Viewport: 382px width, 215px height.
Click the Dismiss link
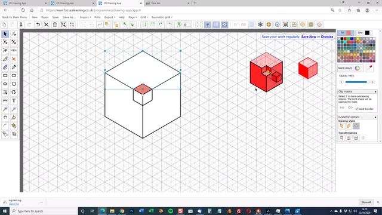click(327, 36)
